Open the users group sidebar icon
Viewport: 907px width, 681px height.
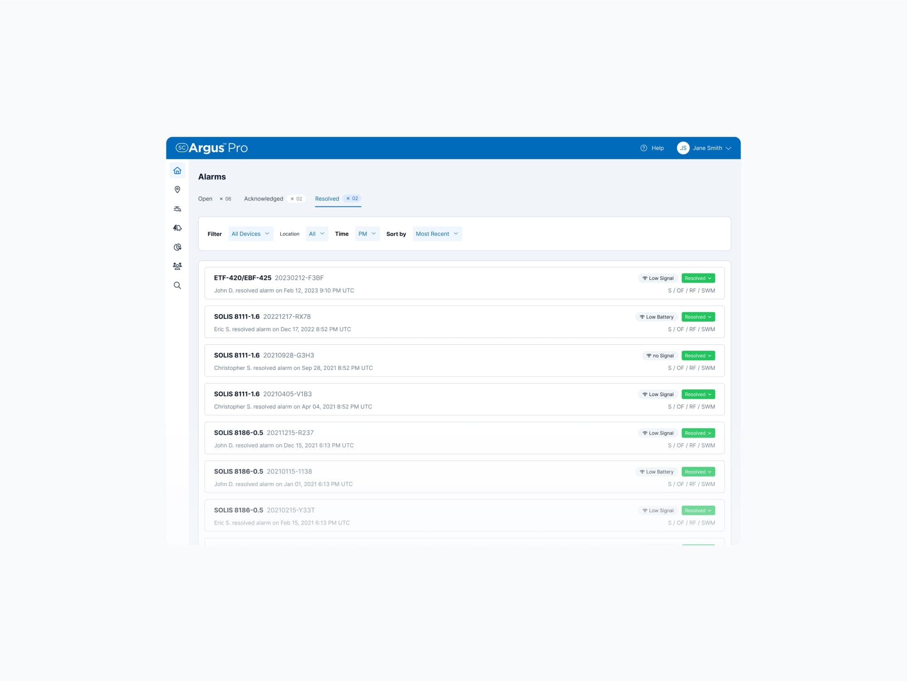(177, 266)
